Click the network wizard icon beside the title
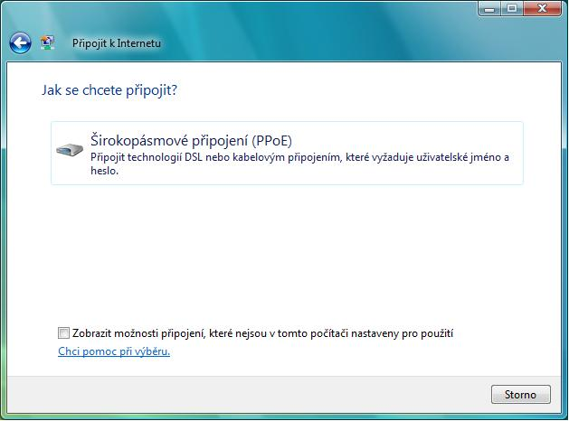Screen dimensions: 569x421 [48, 42]
